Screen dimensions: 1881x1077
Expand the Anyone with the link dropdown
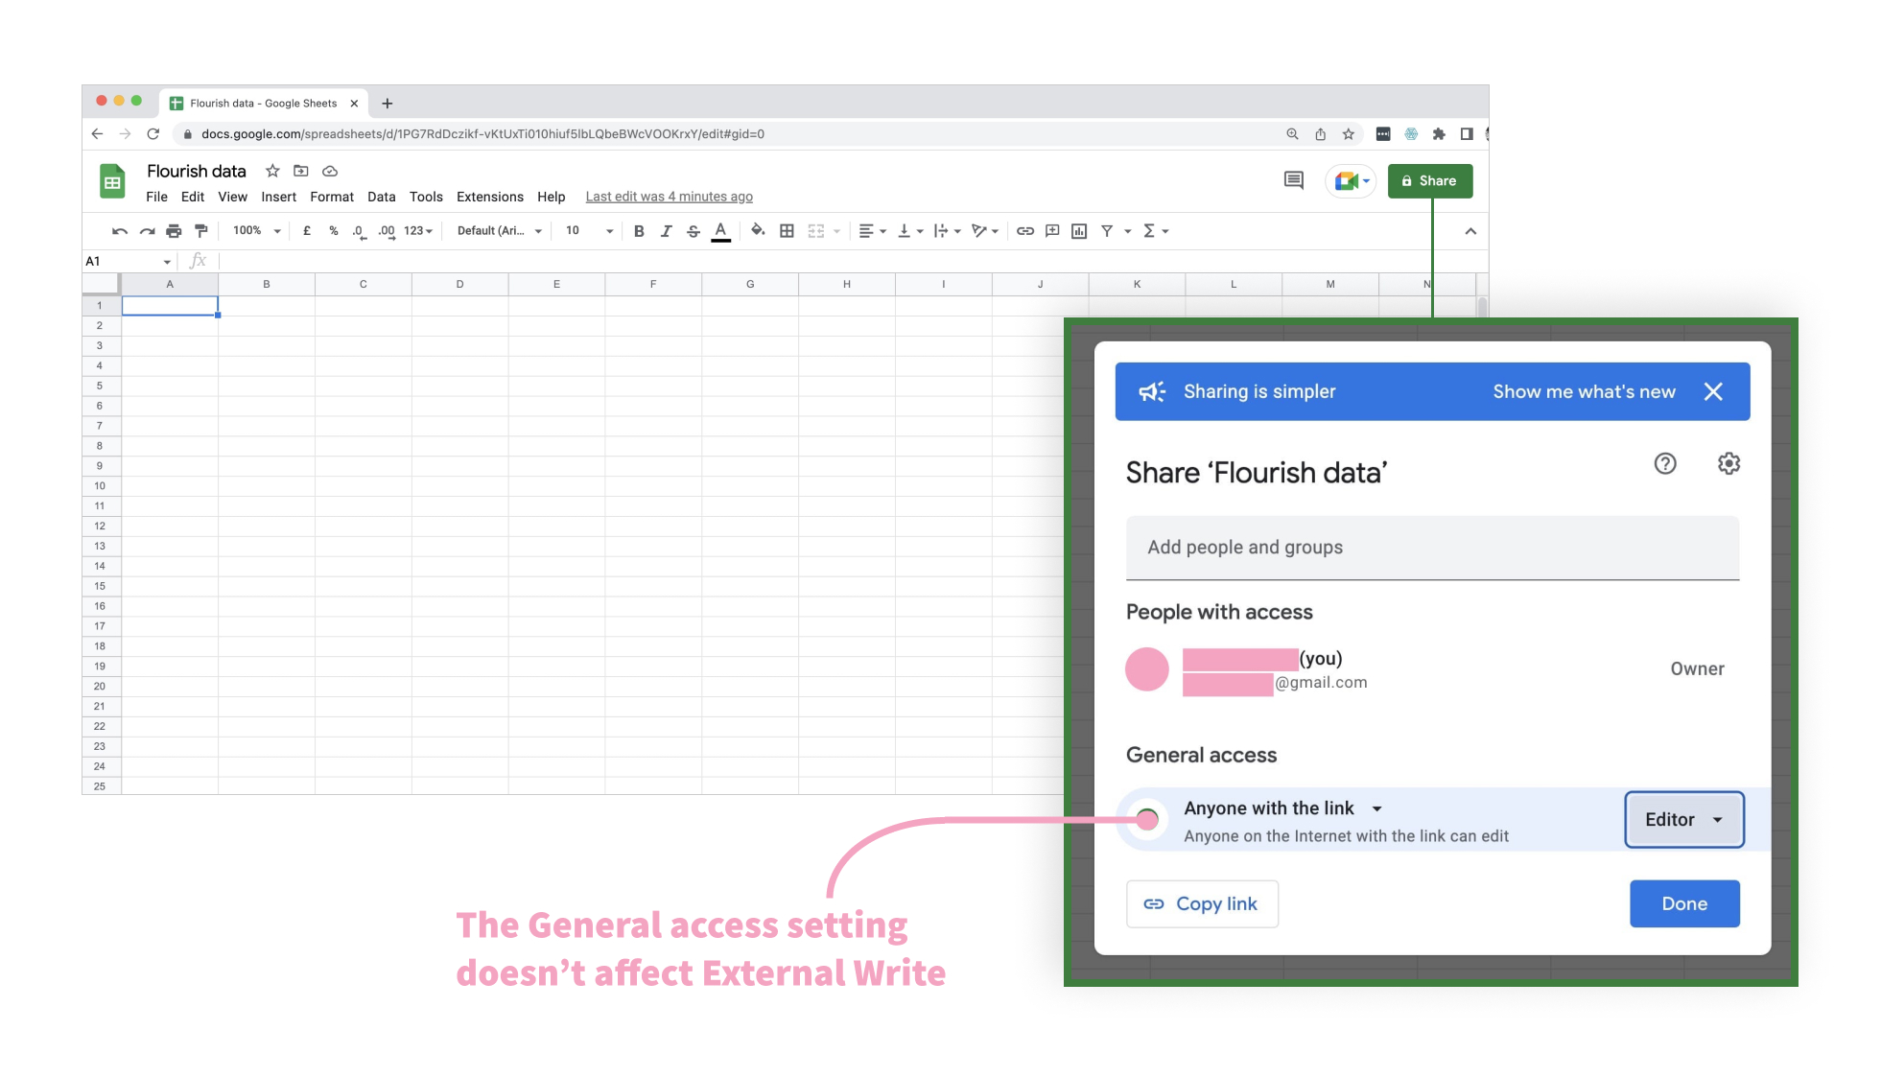1377,809
